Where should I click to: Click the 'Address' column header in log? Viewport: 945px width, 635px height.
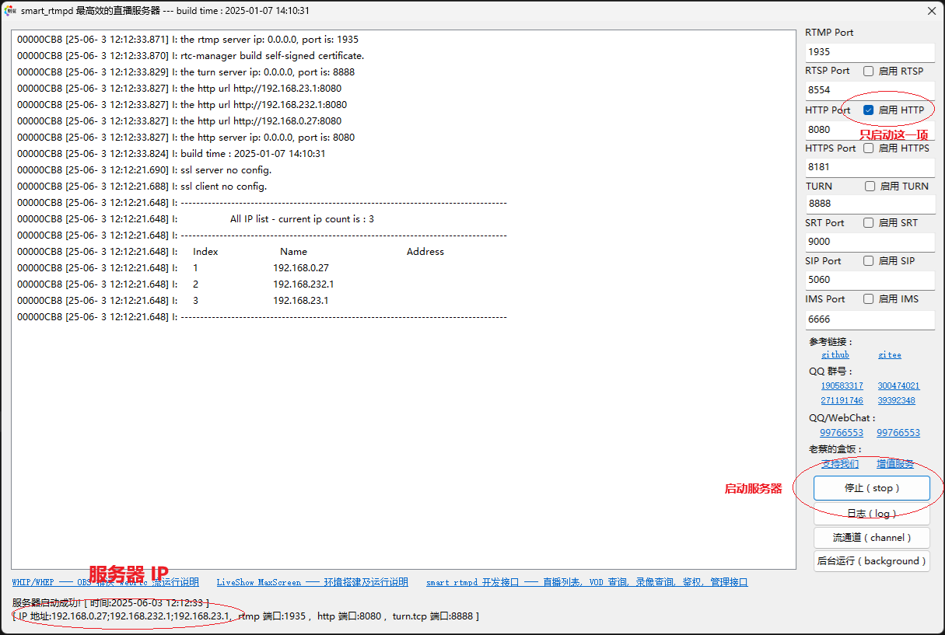425,252
